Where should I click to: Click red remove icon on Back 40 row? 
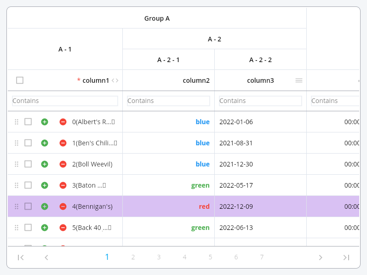pos(63,228)
